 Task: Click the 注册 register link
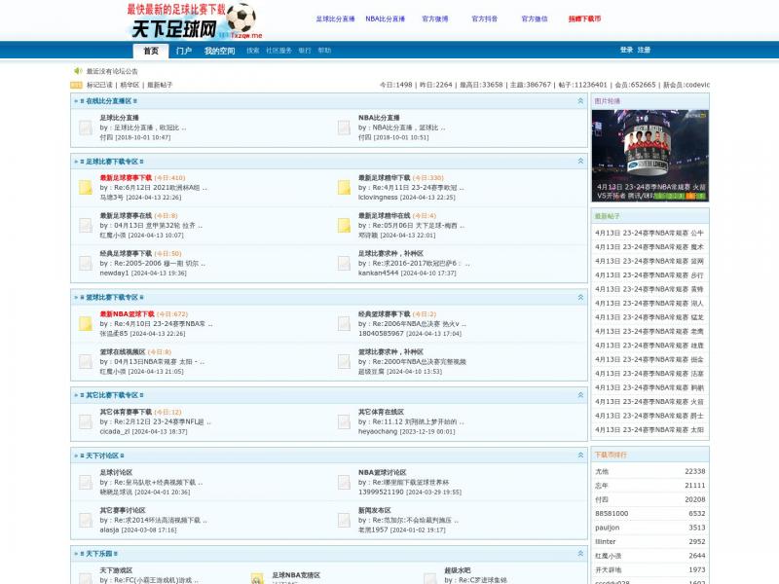pyautogui.click(x=644, y=50)
